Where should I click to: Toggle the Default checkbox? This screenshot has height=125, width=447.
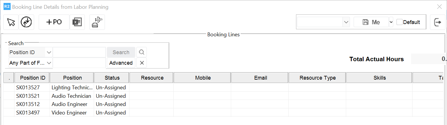point(400,22)
